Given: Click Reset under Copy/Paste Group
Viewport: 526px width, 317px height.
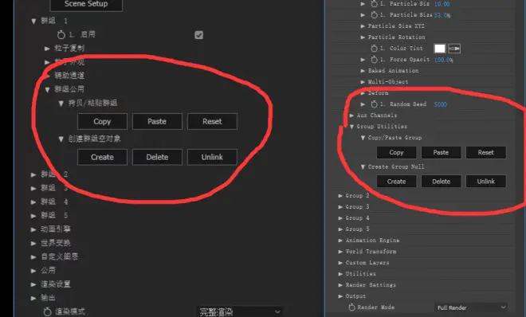Looking at the screenshot, I should click(485, 152).
